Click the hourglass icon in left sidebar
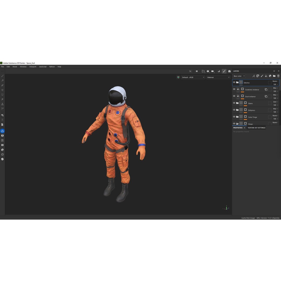This screenshot has height=281, width=281. (2, 120)
